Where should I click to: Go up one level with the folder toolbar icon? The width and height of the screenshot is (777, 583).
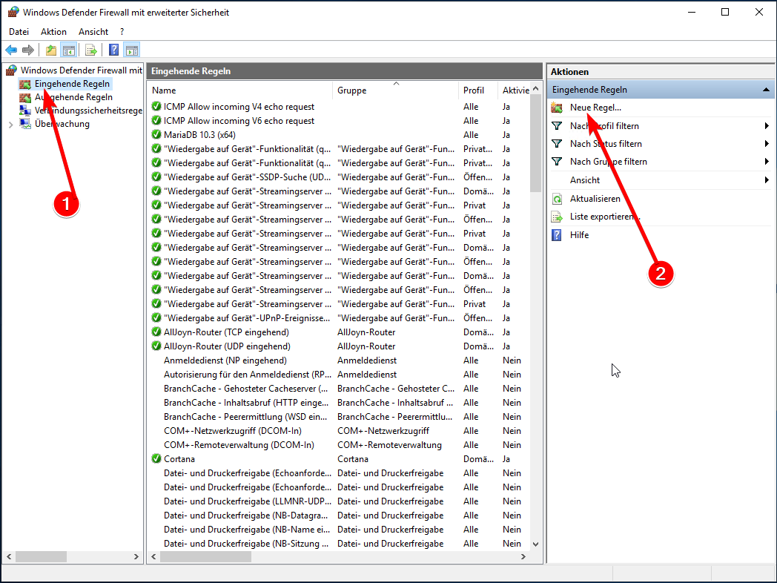[x=50, y=50]
